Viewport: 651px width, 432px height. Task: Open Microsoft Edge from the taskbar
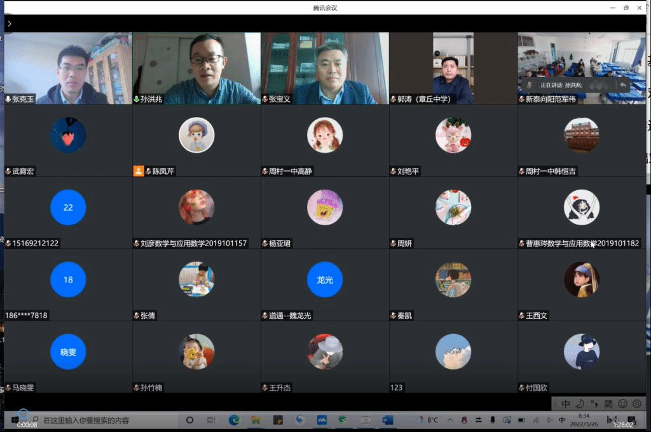pyautogui.click(x=234, y=420)
